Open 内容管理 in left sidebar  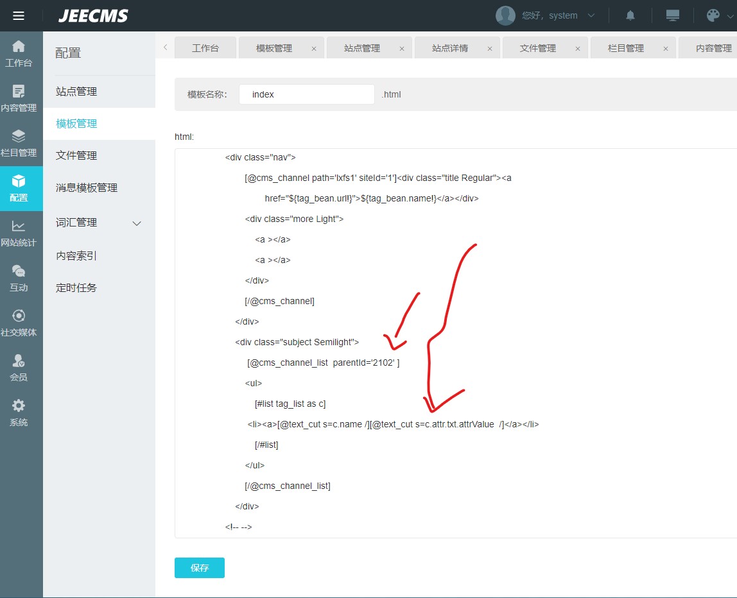pyautogui.click(x=19, y=99)
